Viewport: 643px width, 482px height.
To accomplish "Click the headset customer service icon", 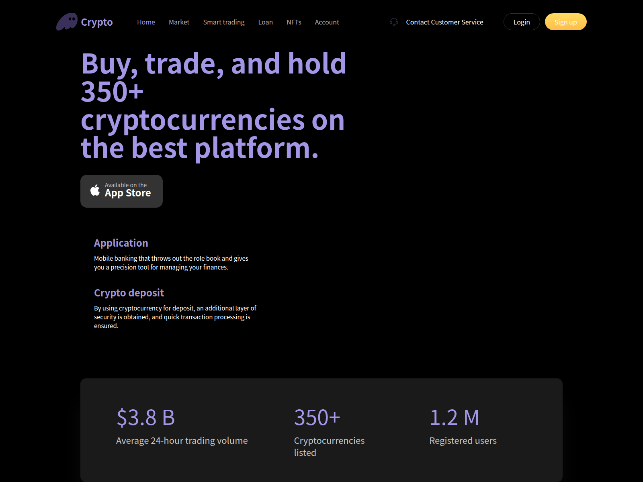I will click(394, 22).
